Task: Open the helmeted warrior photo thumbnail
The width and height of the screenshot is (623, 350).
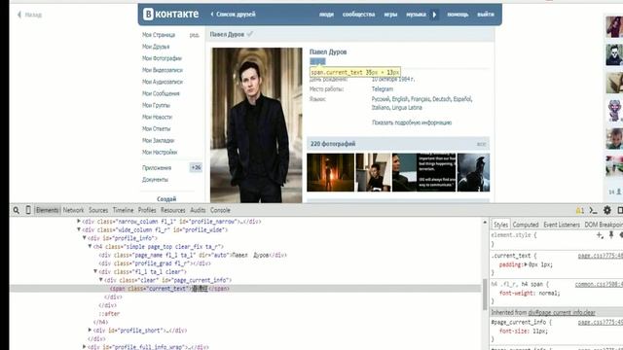Action: coord(474,172)
